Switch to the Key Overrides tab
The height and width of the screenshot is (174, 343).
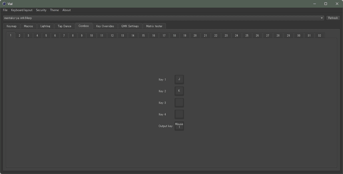point(105,26)
